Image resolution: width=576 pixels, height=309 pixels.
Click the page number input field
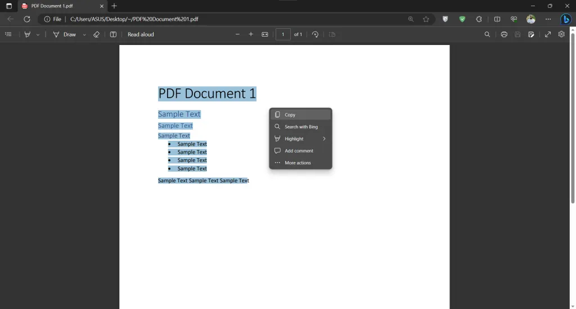click(x=283, y=34)
